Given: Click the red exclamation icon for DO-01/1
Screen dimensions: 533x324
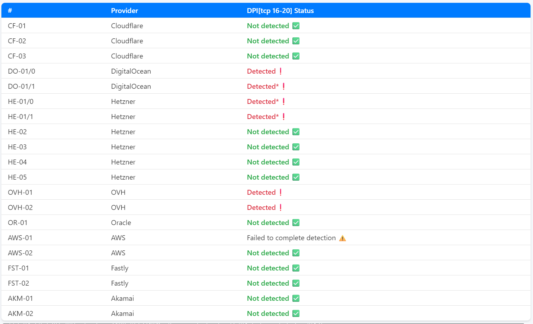Looking at the screenshot, I should click(x=284, y=86).
